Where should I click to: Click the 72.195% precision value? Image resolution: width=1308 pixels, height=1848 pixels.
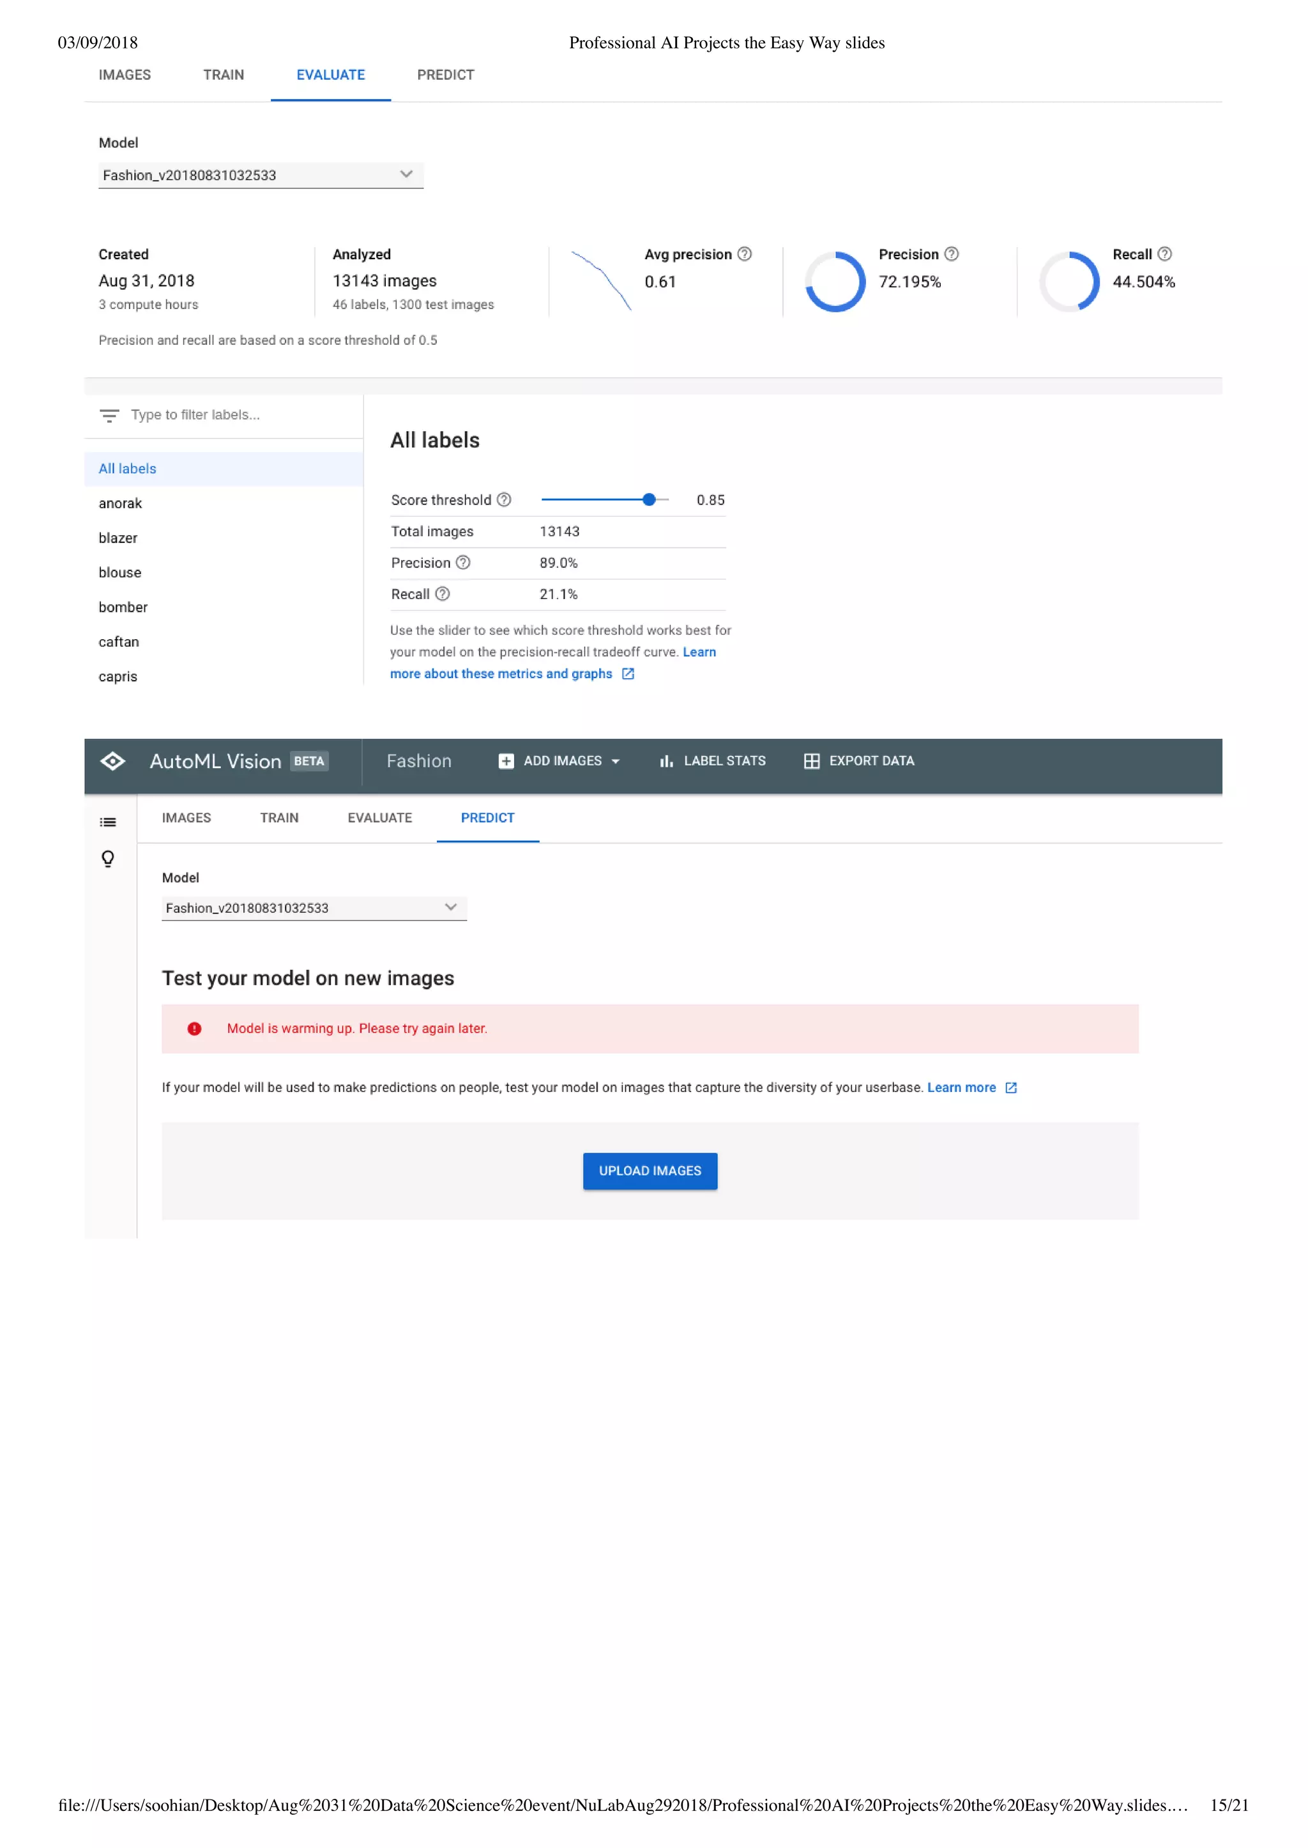[x=909, y=282]
